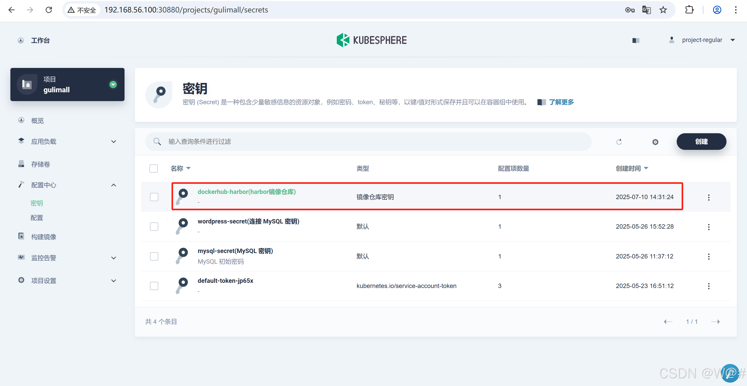Image resolution: width=747 pixels, height=386 pixels.
Task: Expand 项目设置 sidebar section
Action: coord(114,281)
